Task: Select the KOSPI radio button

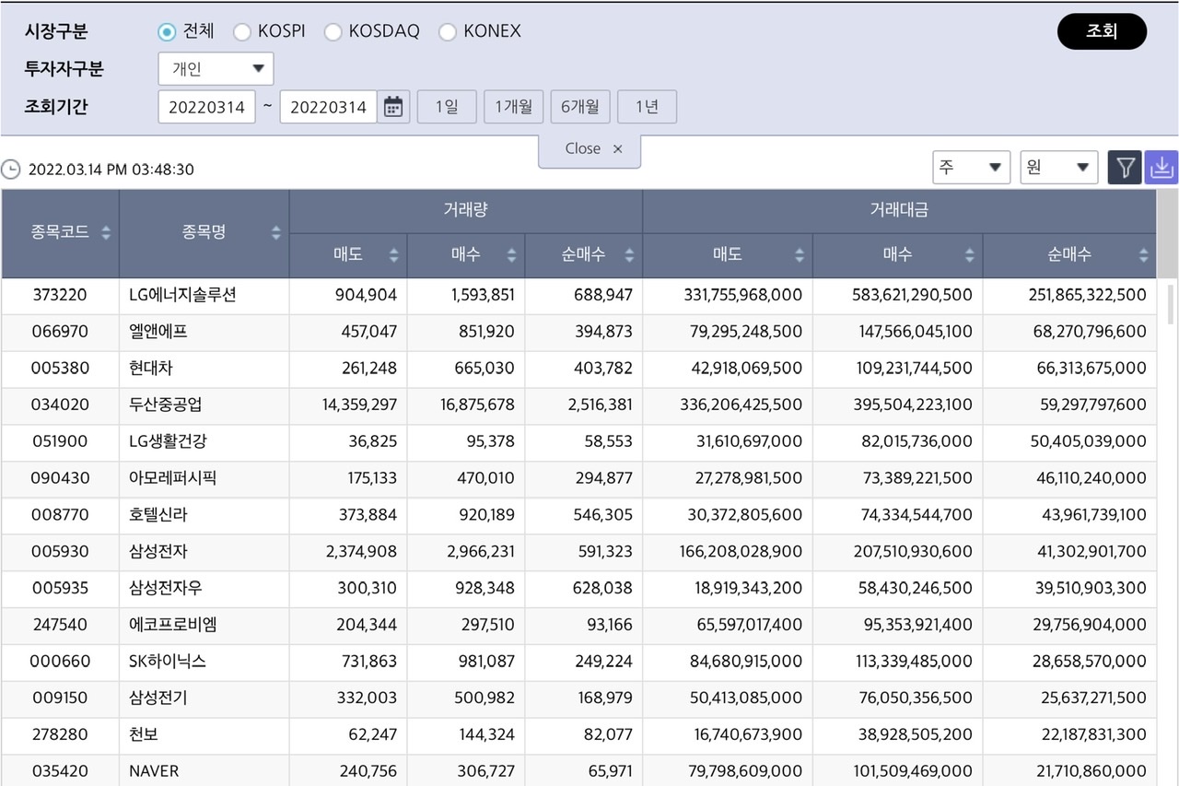Action: coord(242,32)
